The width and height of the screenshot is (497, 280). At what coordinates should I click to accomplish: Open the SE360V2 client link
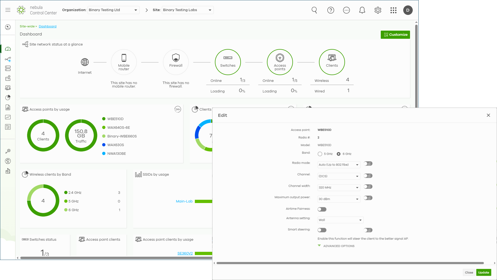[x=185, y=253]
